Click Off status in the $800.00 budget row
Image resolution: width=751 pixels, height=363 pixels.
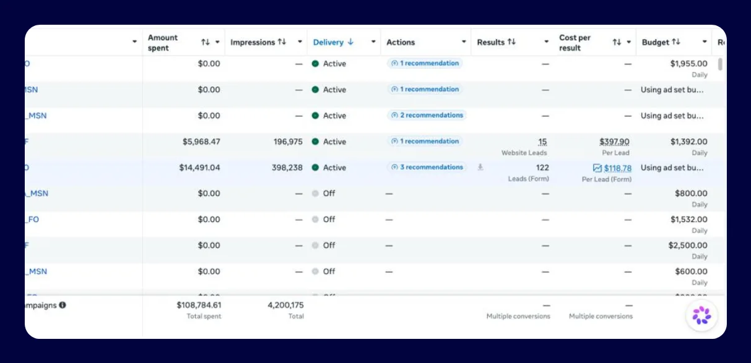coord(323,194)
